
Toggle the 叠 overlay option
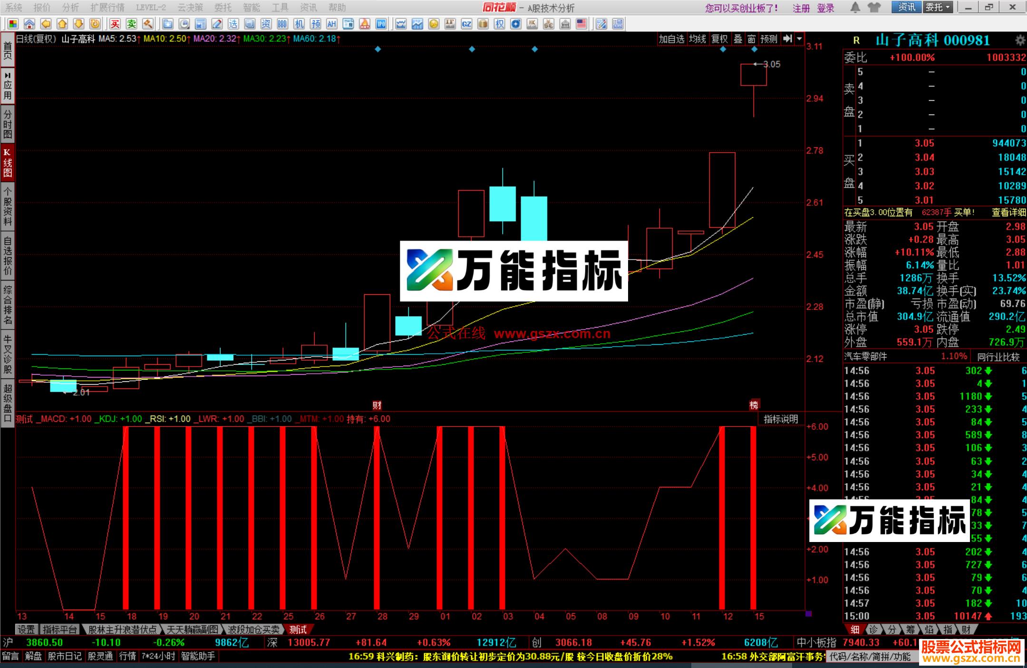[x=738, y=40]
